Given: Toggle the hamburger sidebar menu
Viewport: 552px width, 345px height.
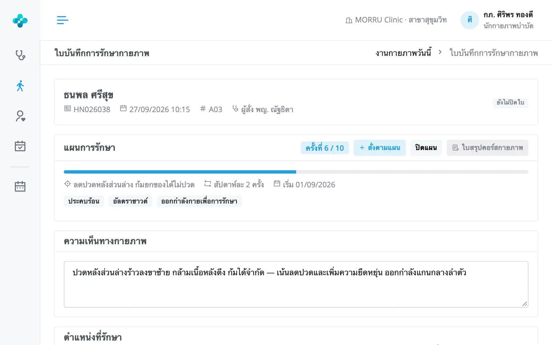Looking at the screenshot, I should [x=62, y=20].
